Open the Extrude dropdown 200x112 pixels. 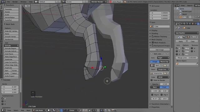11,46
